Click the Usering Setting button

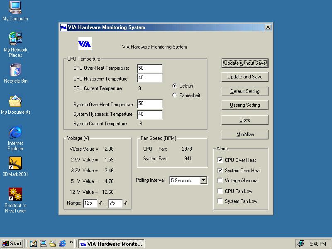pos(245,105)
